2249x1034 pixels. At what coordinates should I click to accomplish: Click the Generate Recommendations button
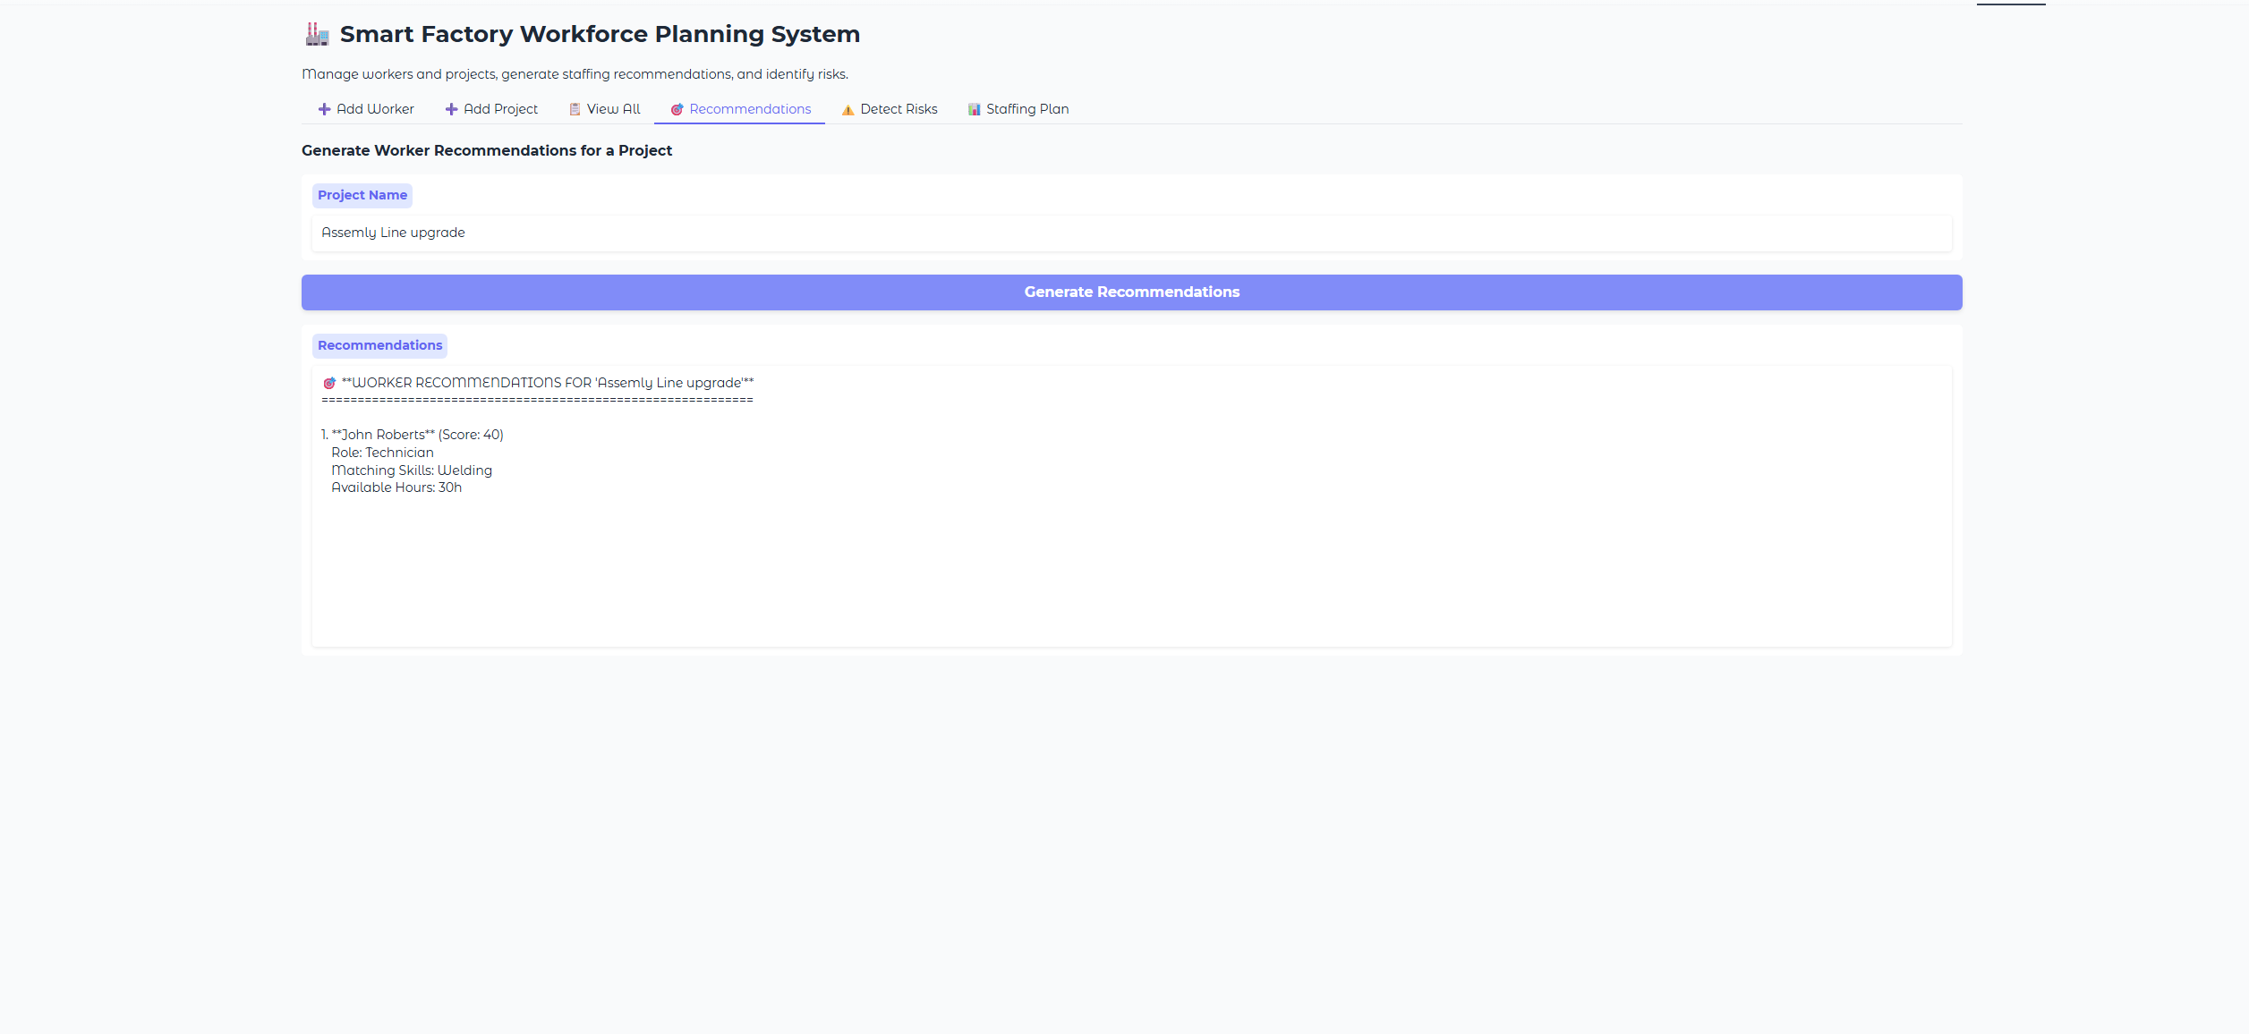click(1131, 292)
